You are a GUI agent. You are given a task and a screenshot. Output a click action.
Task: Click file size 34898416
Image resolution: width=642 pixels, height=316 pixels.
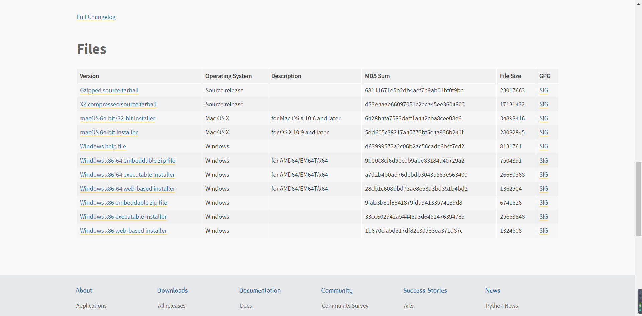[x=512, y=118]
